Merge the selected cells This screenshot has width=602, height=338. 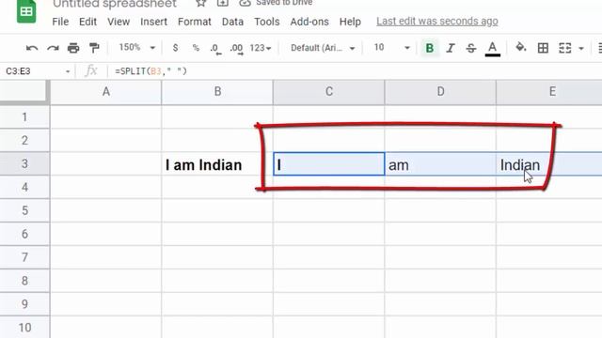tap(564, 48)
